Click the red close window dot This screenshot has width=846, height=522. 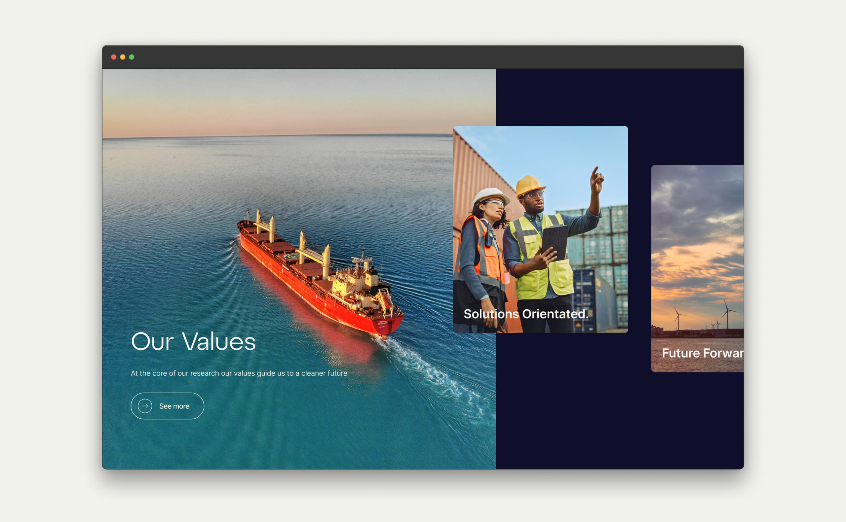coord(114,57)
